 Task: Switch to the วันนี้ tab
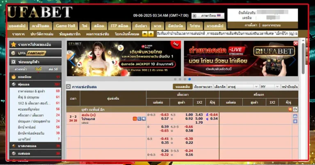pos(38,69)
